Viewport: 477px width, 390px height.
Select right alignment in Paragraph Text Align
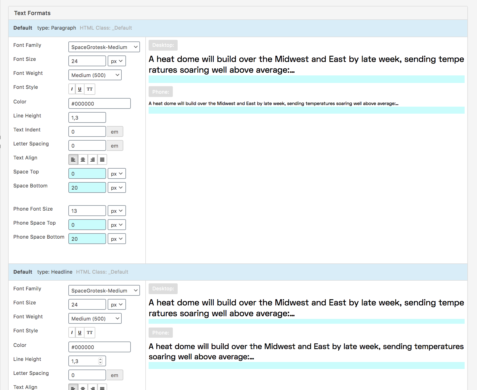coord(93,159)
